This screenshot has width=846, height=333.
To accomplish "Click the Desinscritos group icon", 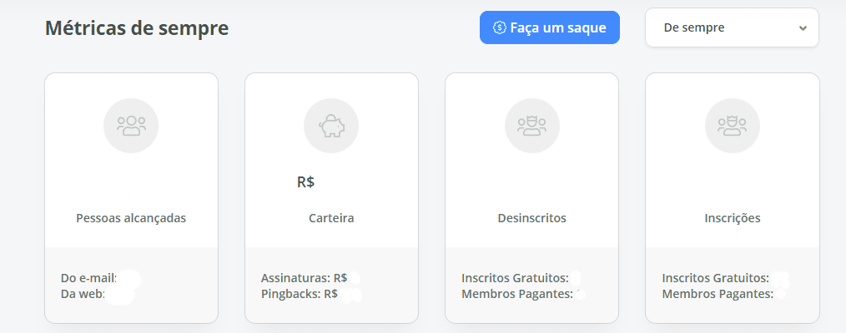I will coord(531,125).
